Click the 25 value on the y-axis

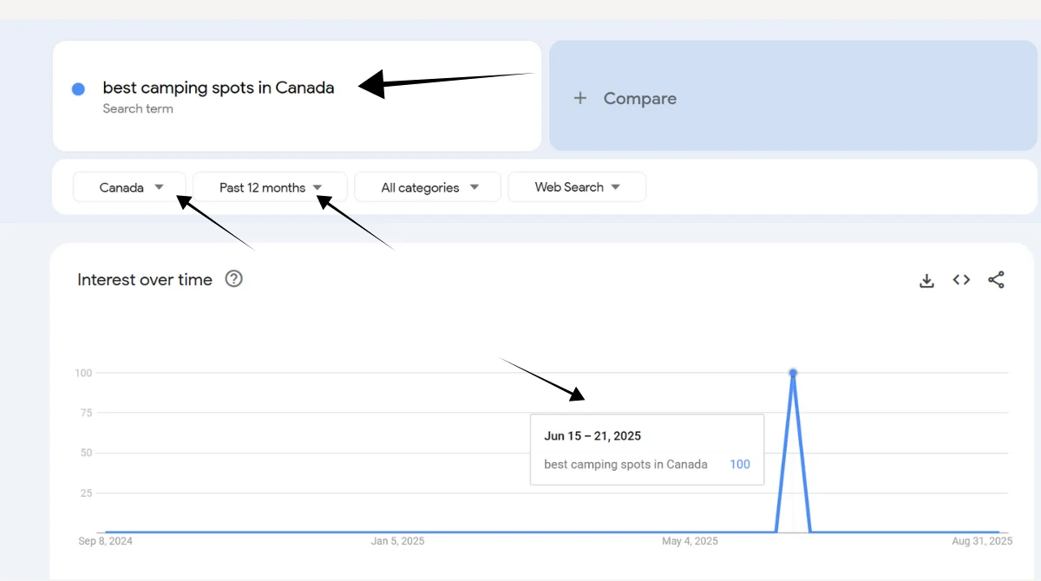(x=86, y=493)
